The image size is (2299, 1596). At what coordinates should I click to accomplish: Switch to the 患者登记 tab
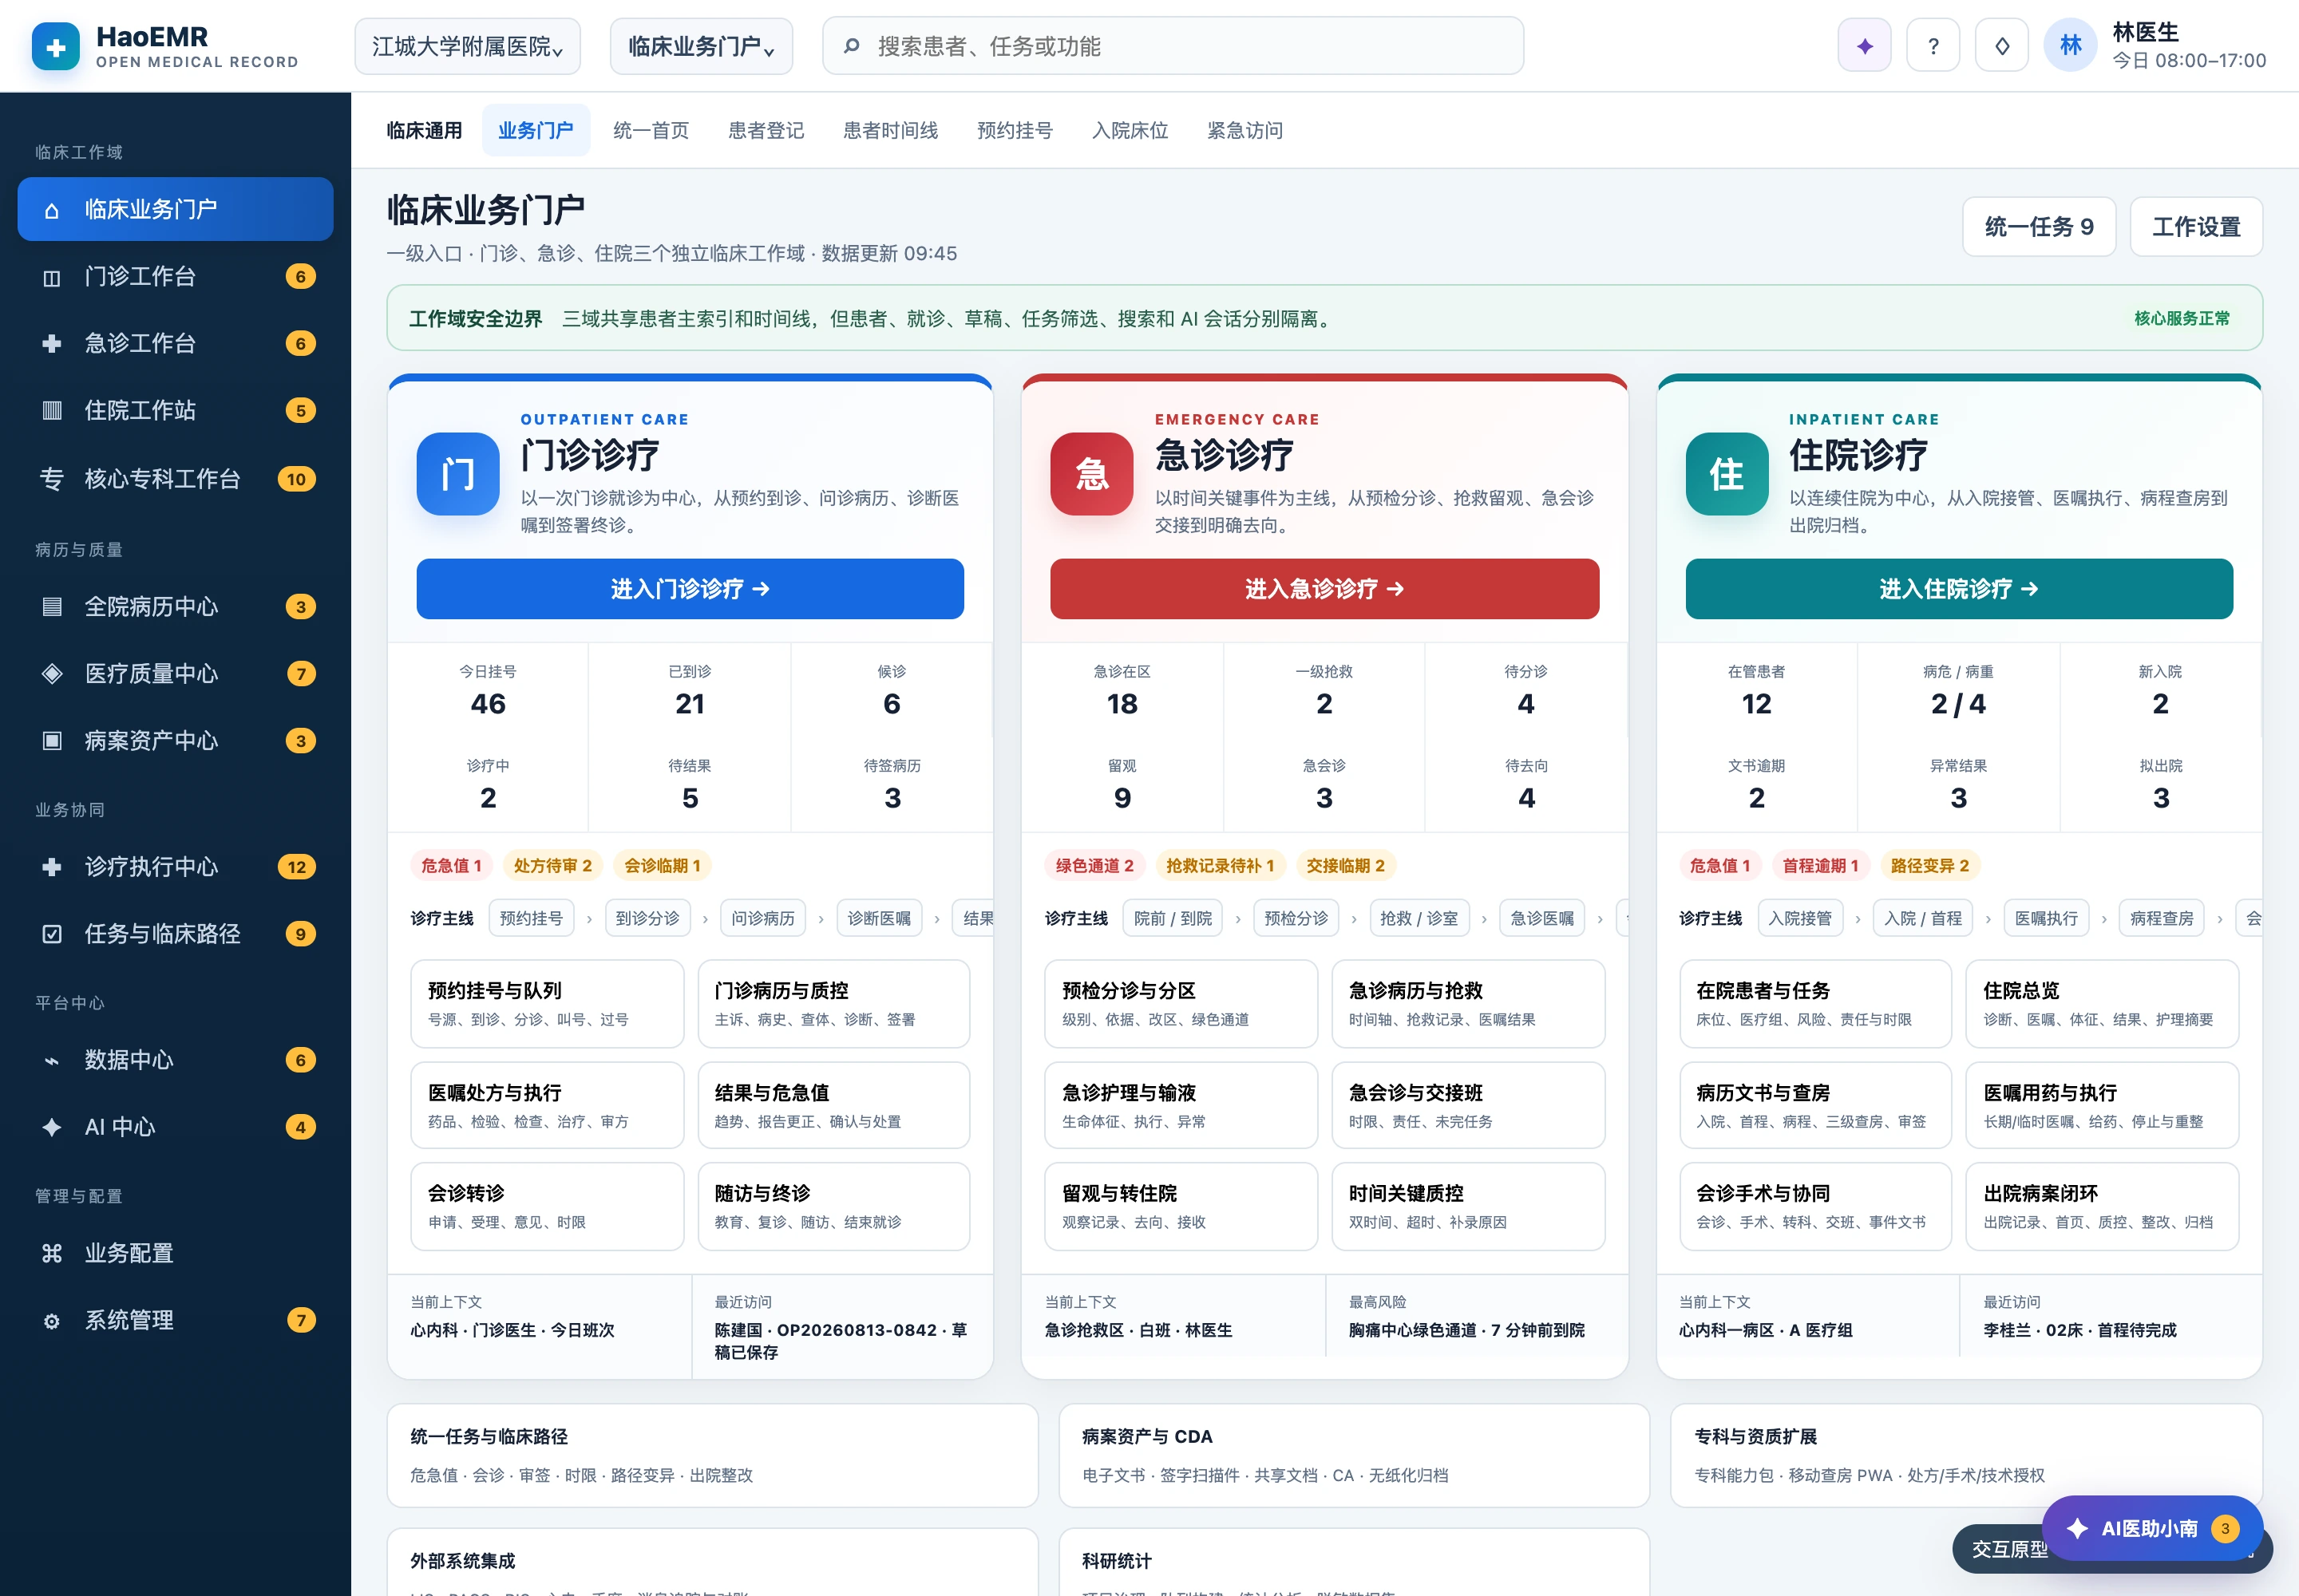pos(766,130)
